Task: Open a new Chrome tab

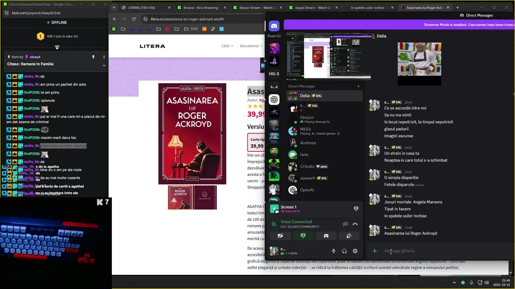Action: coord(457,8)
